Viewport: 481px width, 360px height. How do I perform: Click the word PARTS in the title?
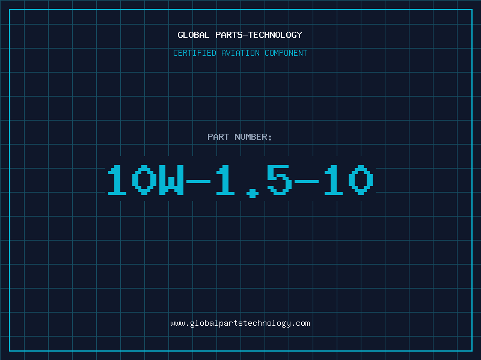[229, 35]
